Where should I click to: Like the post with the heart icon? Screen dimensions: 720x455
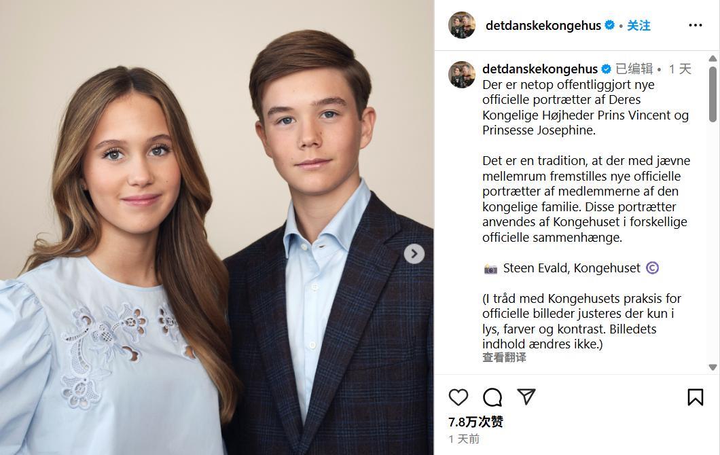458,397
